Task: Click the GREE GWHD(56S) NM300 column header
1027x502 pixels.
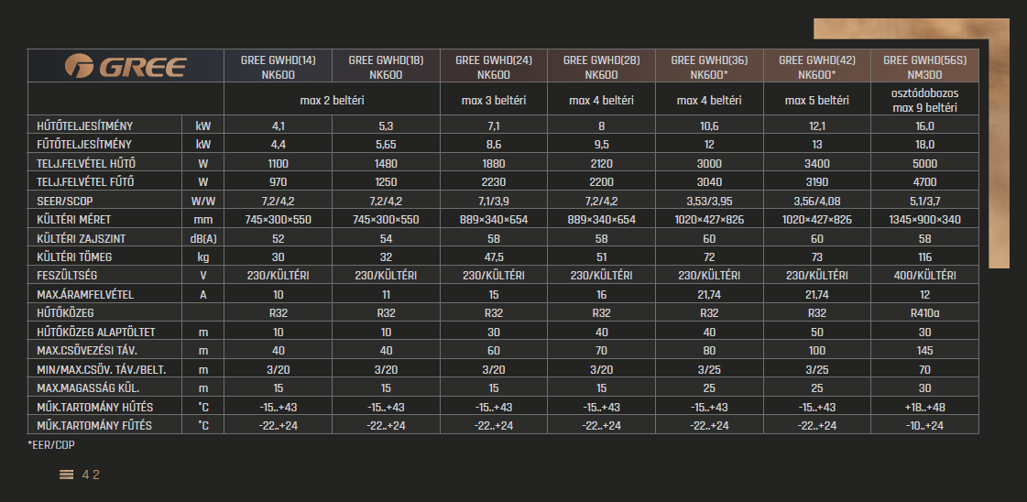Action: pyautogui.click(x=924, y=67)
